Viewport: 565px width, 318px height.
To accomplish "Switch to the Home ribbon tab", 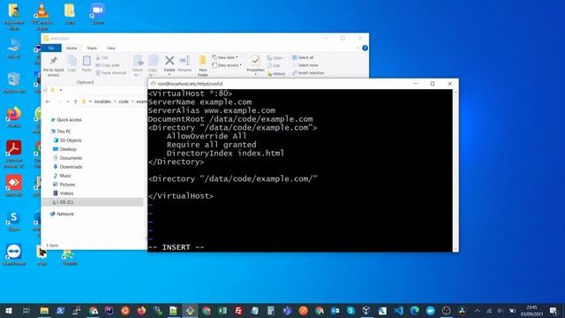I will [72, 48].
